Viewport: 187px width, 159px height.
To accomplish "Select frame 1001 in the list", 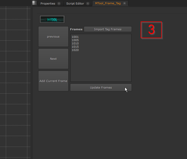I will [75, 37].
